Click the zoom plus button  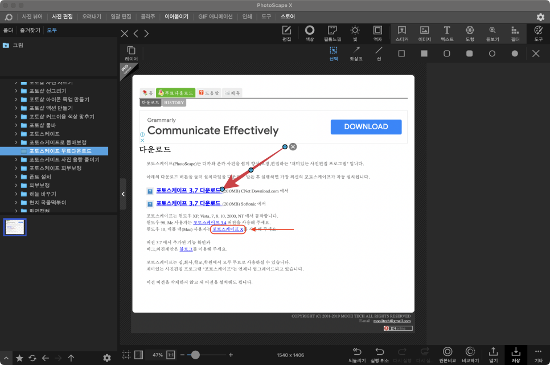point(231,355)
